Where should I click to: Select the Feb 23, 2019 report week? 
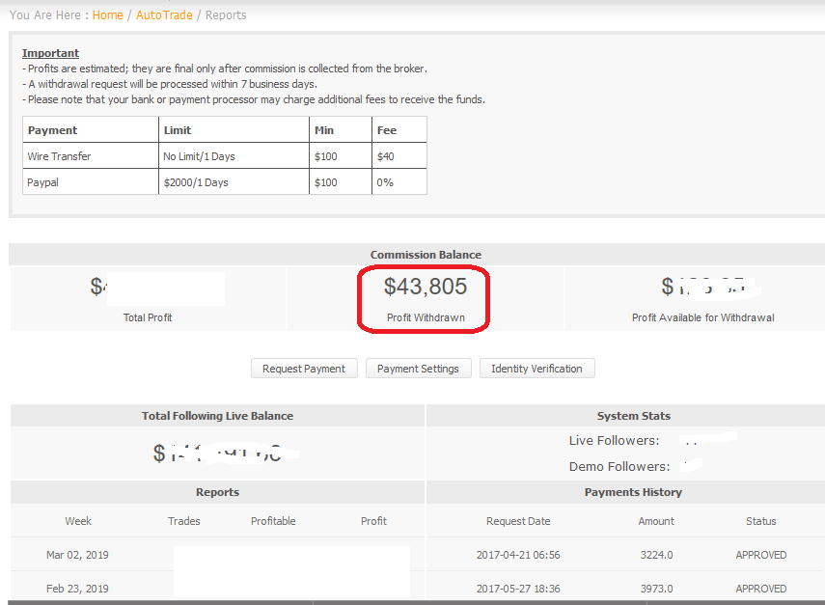(x=77, y=589)
